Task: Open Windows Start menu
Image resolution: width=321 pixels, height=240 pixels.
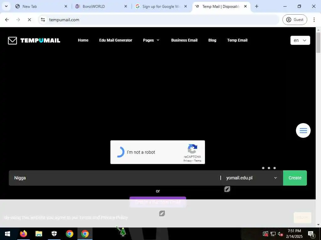Action: [x=8, y=234]
